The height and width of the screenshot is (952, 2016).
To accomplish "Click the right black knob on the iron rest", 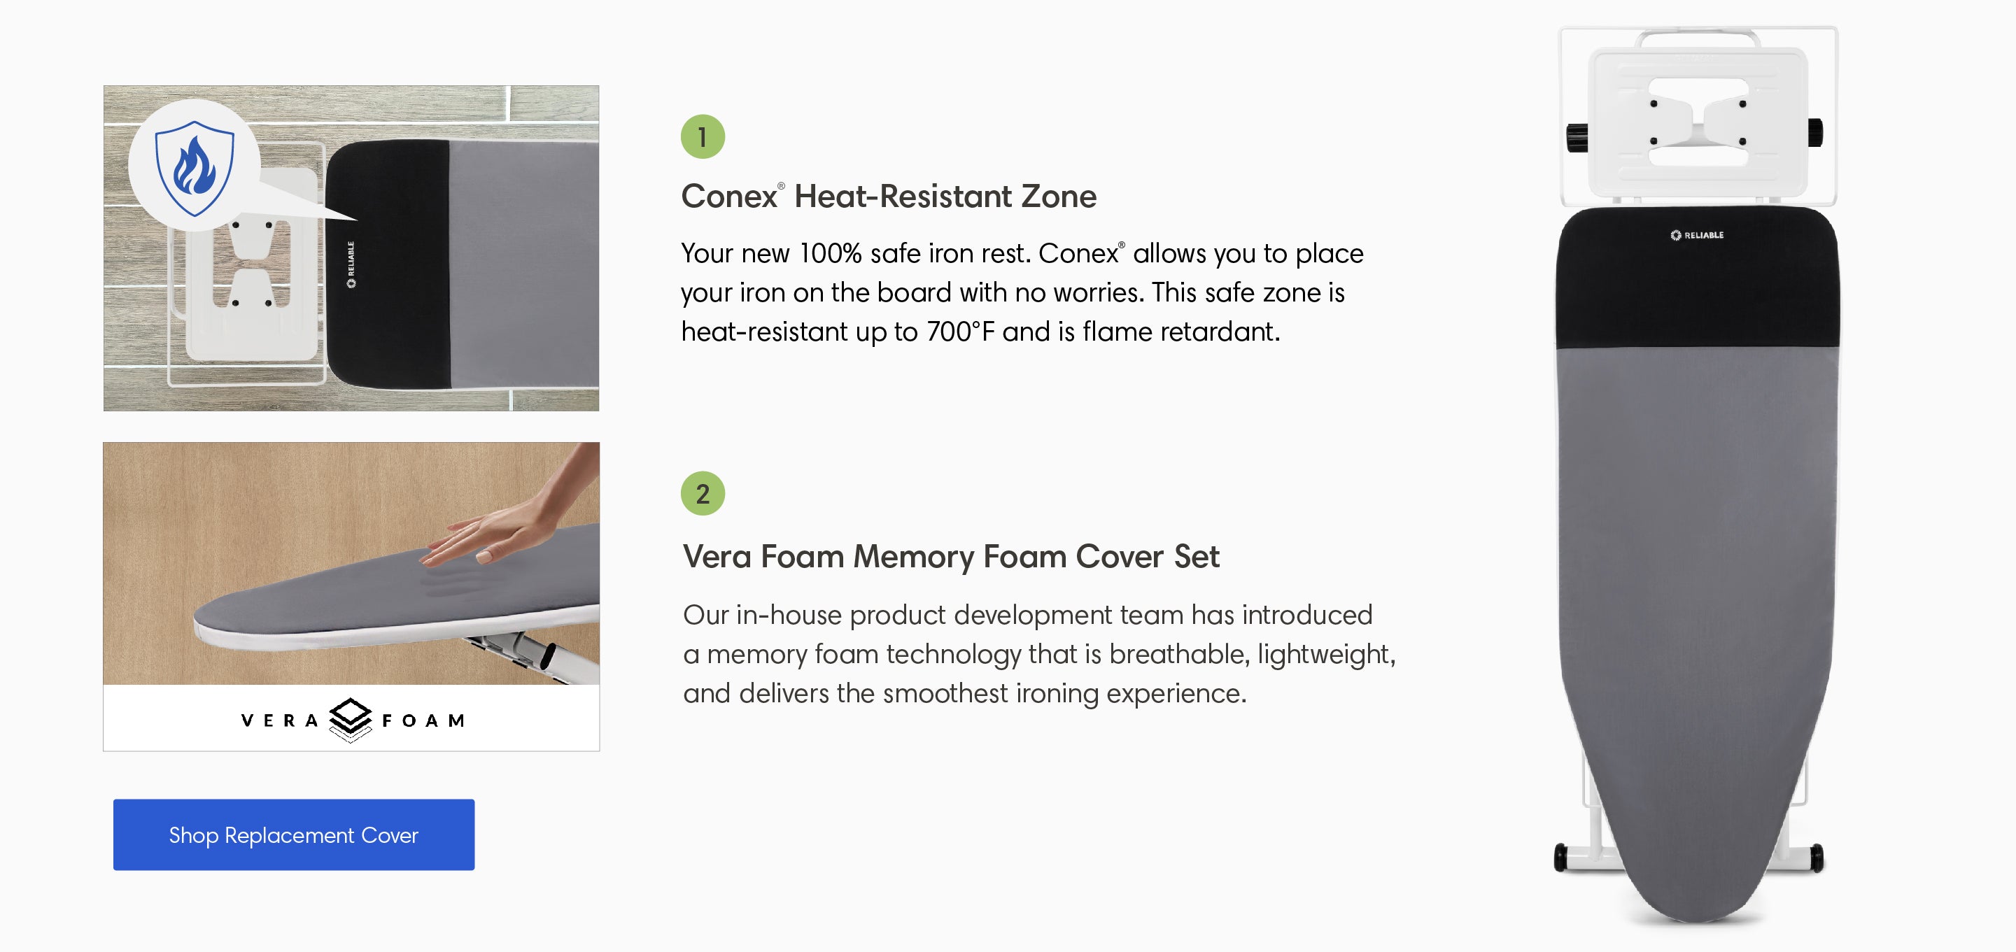I will 1816,132.
